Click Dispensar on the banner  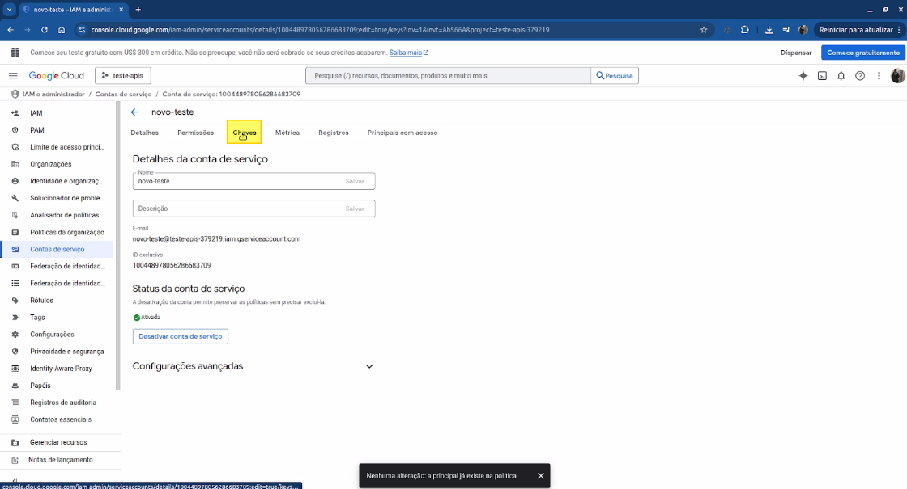pyautogui.click(x=796, y=53)
